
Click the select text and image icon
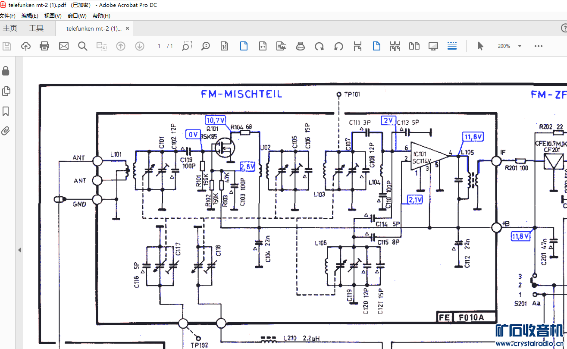[x=102, y=46]
